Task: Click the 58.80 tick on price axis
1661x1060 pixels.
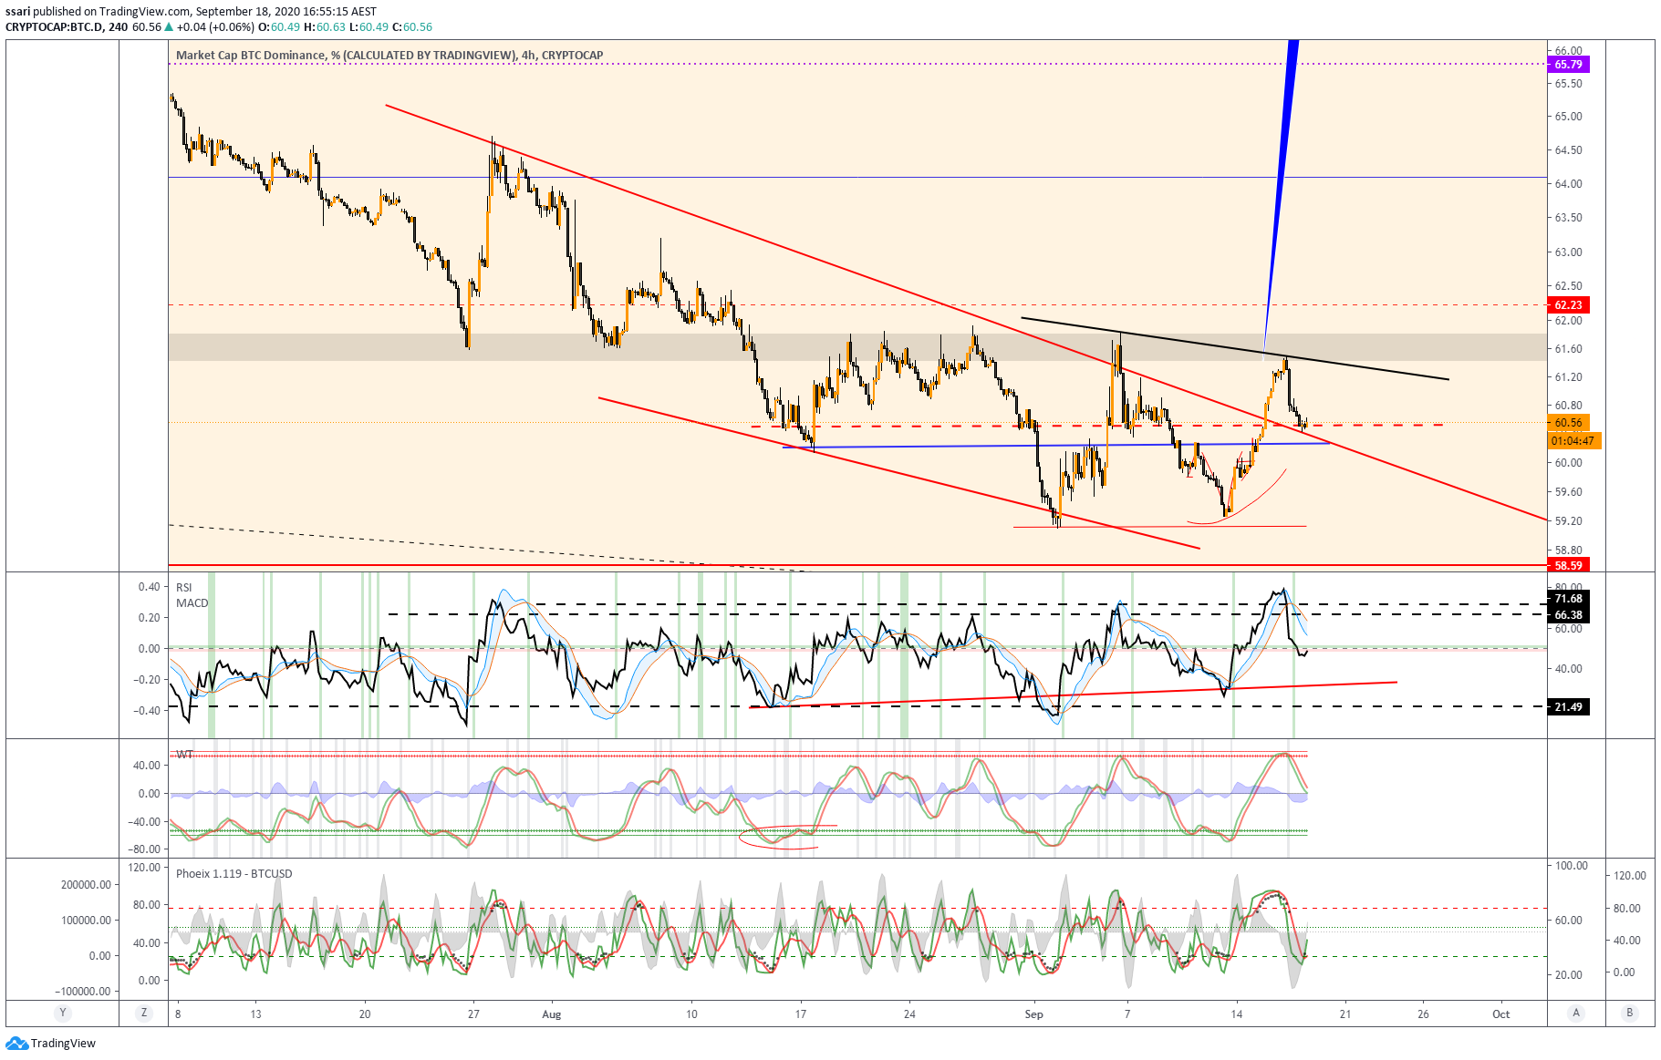Action: pos(1568,551)
